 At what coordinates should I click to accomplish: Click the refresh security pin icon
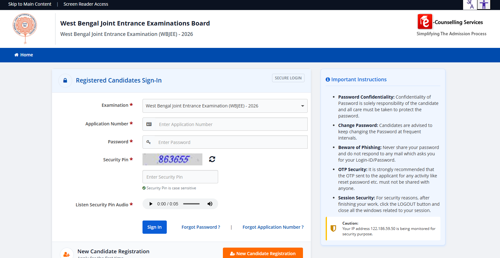tap(212, 159)
